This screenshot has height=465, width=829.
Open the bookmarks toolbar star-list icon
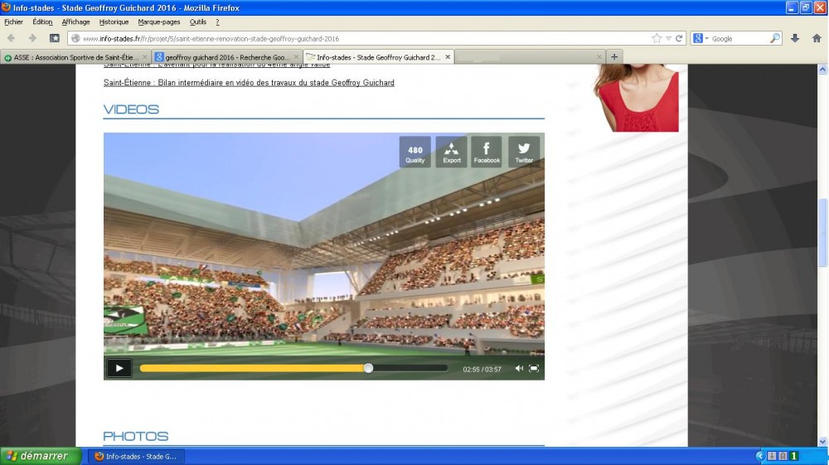[x=55, y=38]
